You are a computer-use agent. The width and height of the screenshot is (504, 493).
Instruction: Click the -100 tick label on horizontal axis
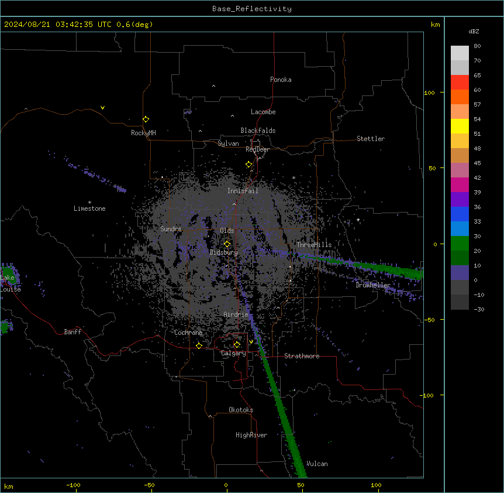(73, 485)
